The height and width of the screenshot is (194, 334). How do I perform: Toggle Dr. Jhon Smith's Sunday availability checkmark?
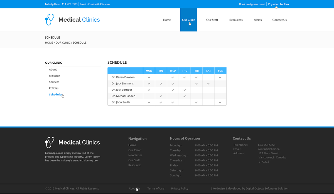click(x=220, y=102)
